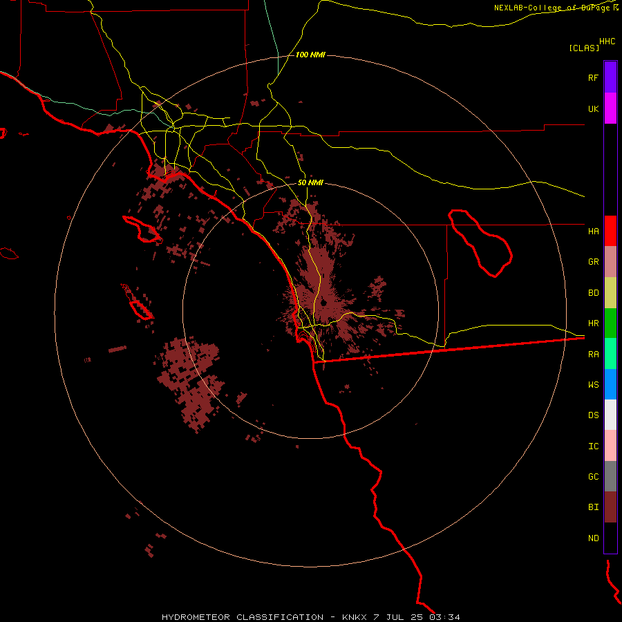Click the DS white legend swatch
Screen dimensions: 622x622
click(610, 415)
